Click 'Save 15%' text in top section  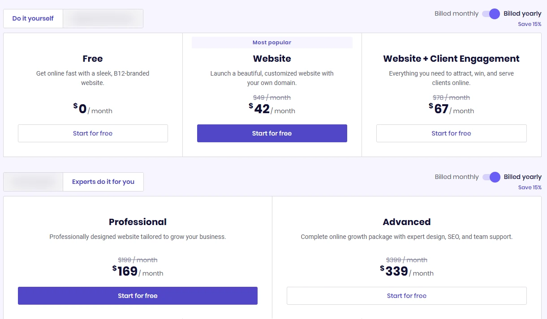tap(530, 24)
